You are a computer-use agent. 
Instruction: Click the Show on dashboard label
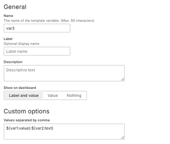tap(20, 88)
